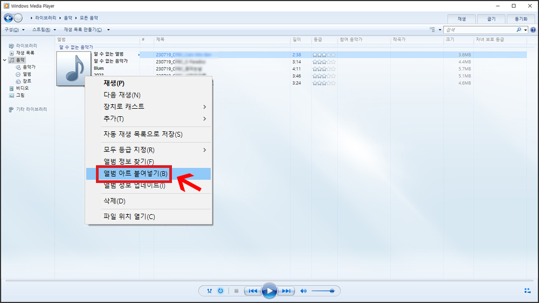Open the search options dropdown arrow
Viewport: 539px width, 303px height.
[x=525, y=30]
